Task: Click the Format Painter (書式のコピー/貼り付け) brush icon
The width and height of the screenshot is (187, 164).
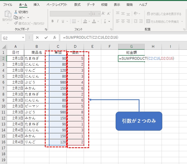Action: tap(16, 23)
